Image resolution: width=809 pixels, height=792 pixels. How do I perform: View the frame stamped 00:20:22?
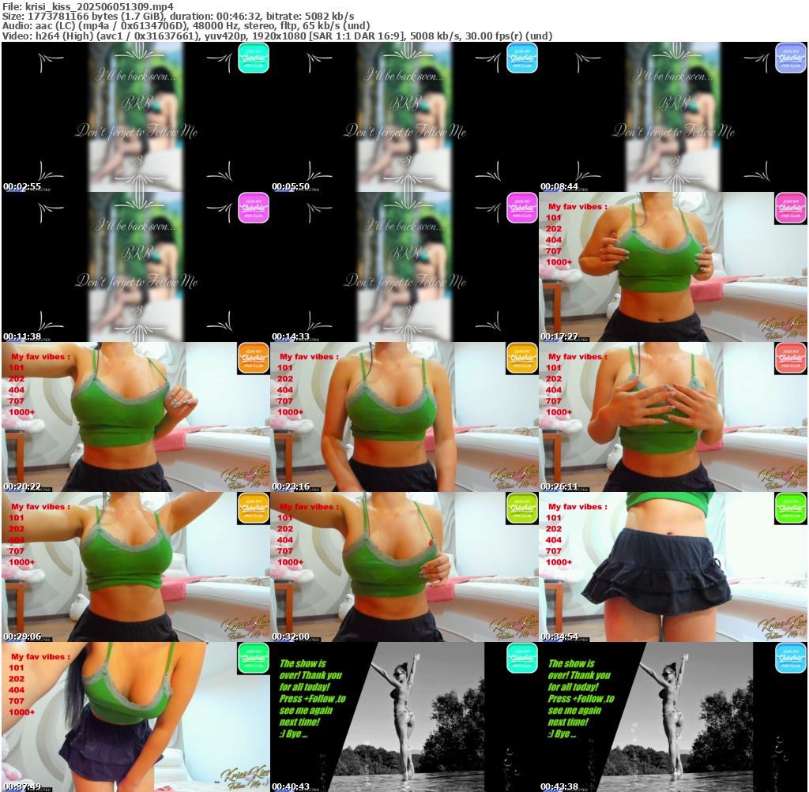coord(136,417)
